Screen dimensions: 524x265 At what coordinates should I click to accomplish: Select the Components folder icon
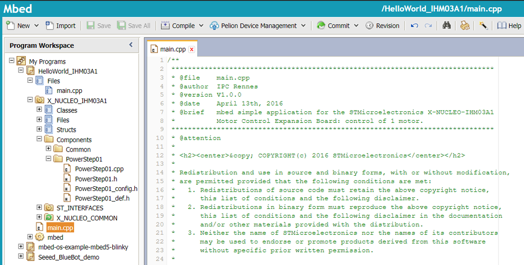49,139
